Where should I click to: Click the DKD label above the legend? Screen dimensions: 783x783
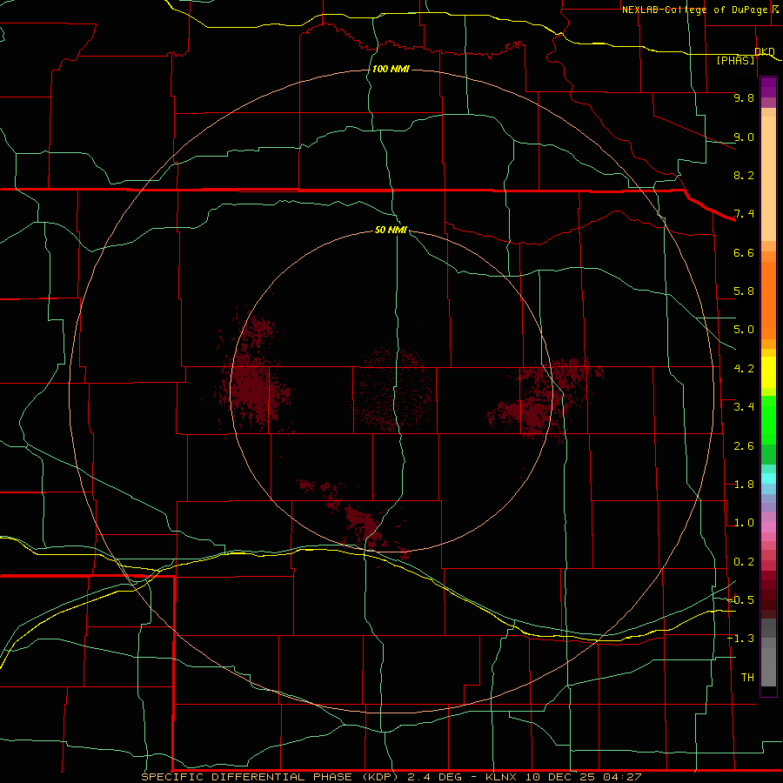point(765,51)
